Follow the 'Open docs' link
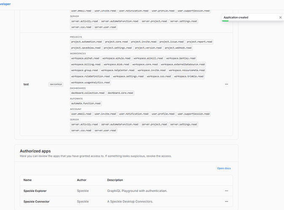 pyautogui.click(x=224, y=168)
